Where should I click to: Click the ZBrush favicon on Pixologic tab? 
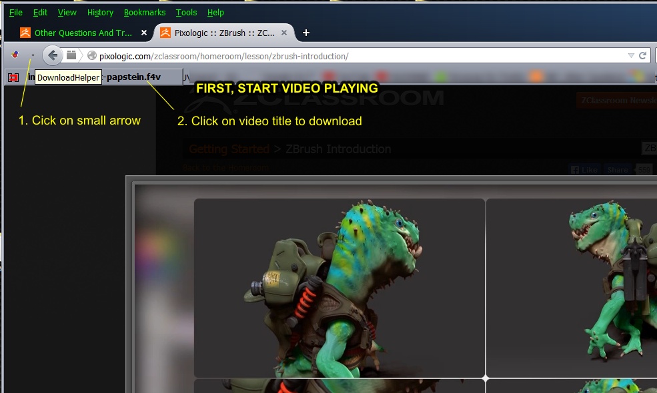(165, 33)
